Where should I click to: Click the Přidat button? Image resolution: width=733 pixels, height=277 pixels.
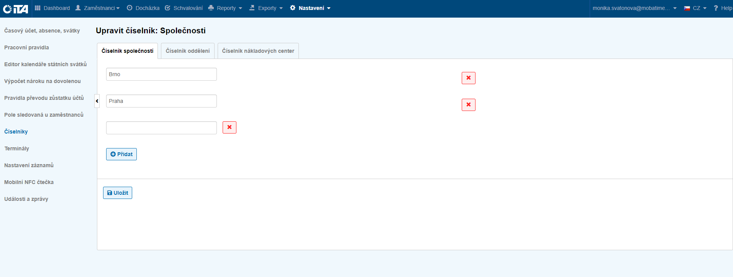coord(121,154)
